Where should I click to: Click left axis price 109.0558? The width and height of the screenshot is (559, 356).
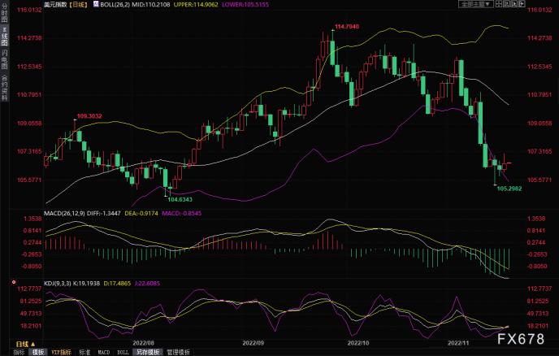coord(29,124)
